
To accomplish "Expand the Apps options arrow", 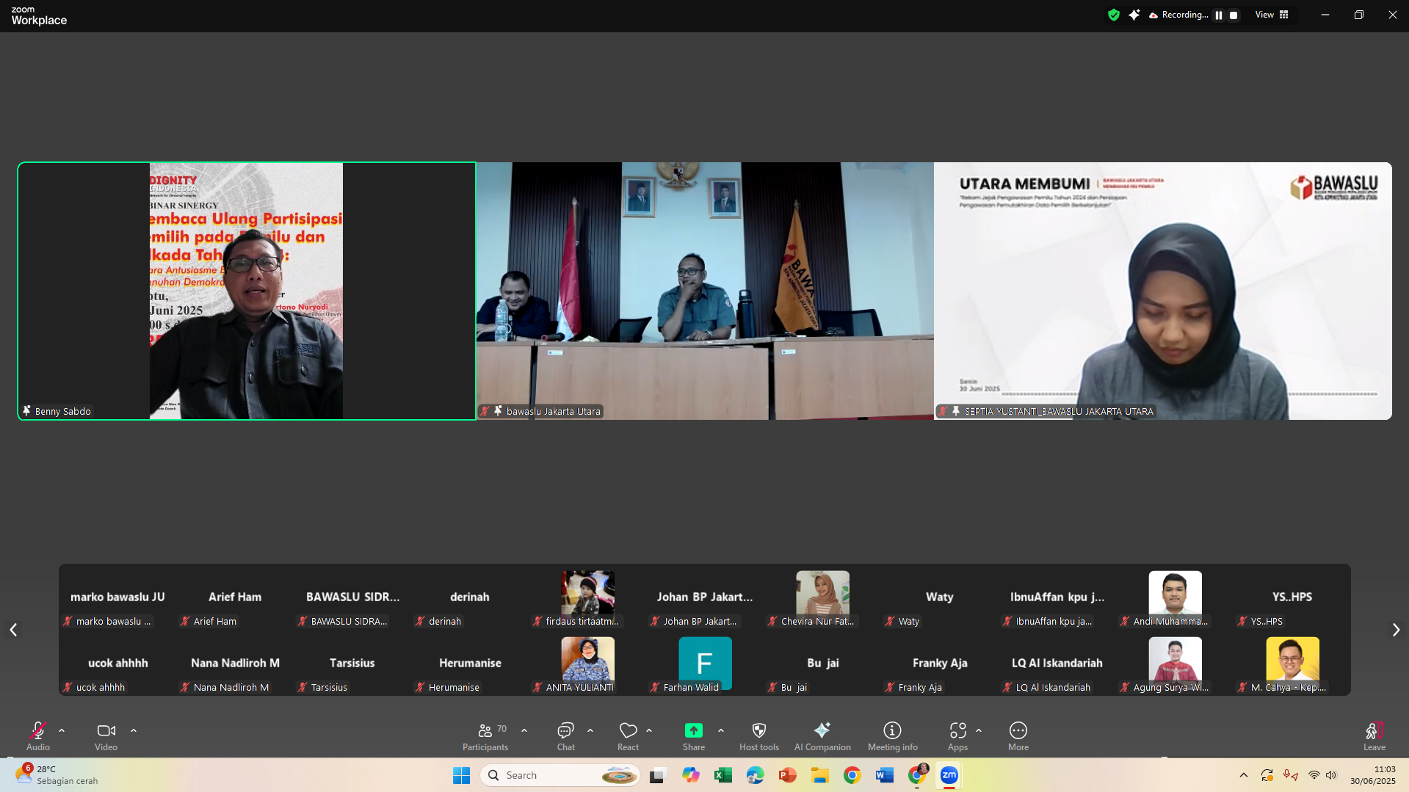I will 979,731.
